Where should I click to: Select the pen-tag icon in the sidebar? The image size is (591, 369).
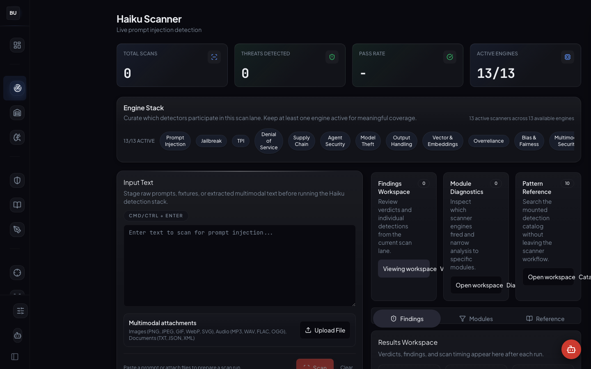pyautogui.click(x=17, y=230)
